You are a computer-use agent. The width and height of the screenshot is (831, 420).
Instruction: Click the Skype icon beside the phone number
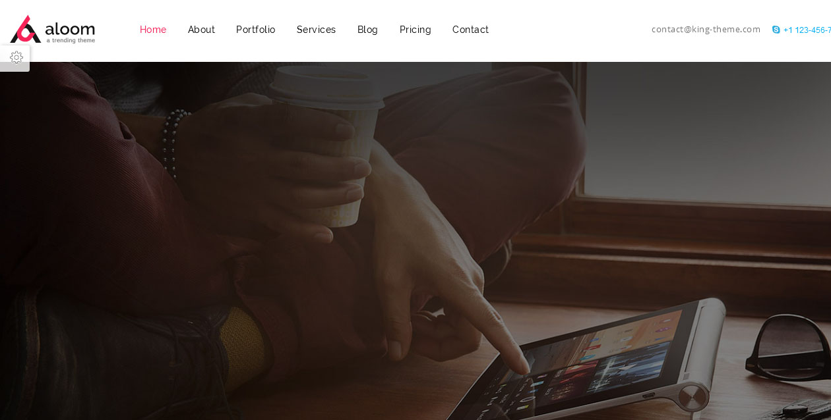[x=776, y=30]
